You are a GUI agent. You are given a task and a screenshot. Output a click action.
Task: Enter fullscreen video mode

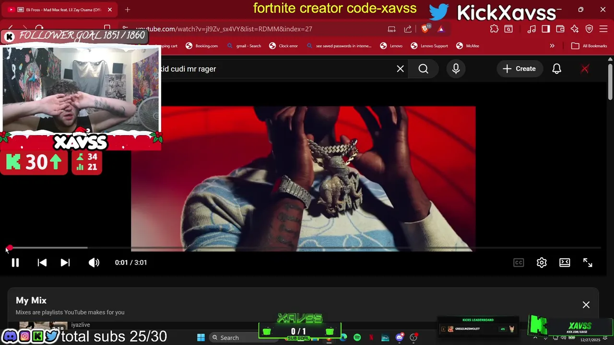(588, 263)
